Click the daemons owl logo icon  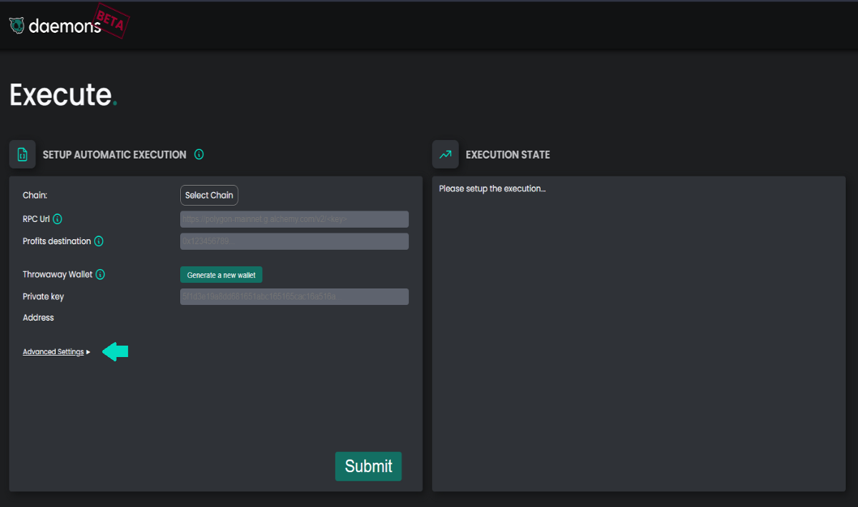(16, 26)
